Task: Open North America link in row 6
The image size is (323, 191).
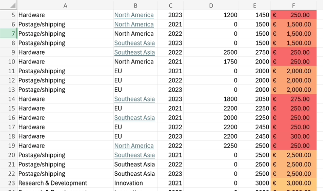Action: [134, 24]
